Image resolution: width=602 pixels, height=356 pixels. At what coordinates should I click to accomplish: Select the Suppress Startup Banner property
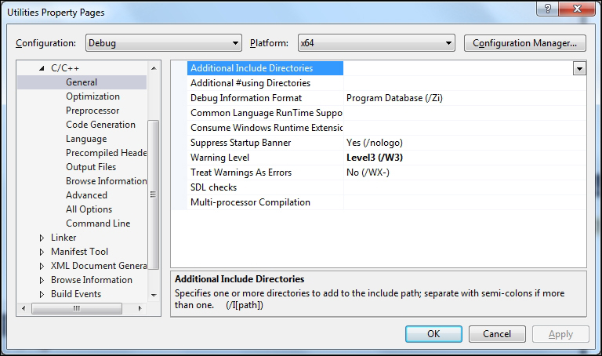pos(265,143)
